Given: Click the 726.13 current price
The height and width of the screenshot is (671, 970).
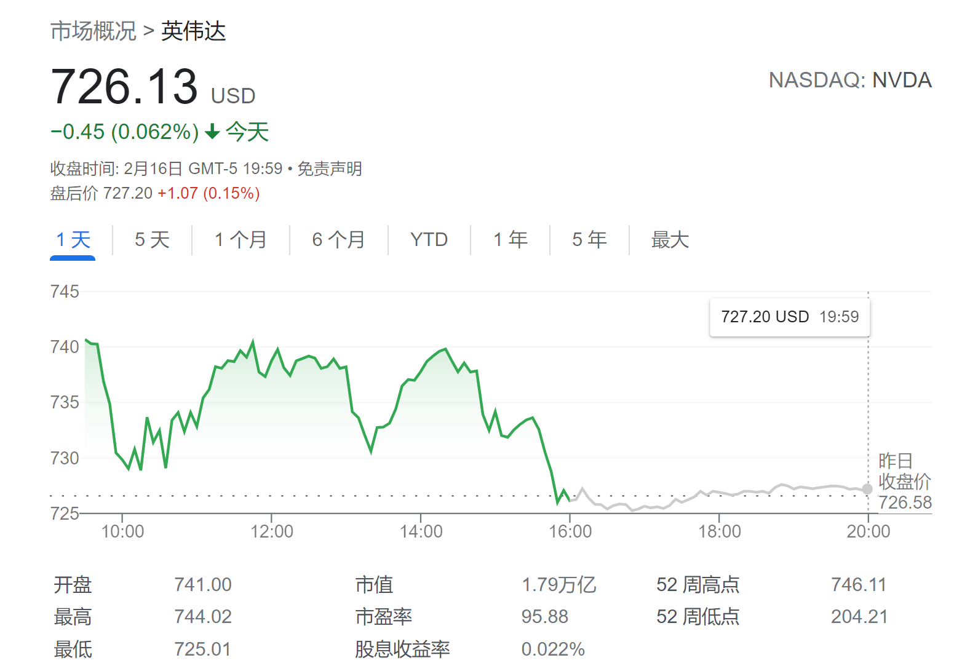Looking at the screenshot, I should (x=124, y=87).
